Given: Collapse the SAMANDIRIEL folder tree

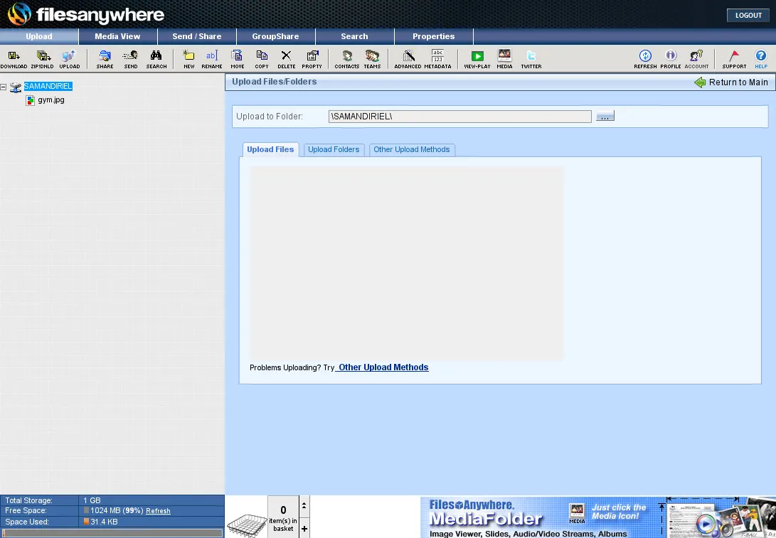Looking at the screenshot, I should coord(5,86).
